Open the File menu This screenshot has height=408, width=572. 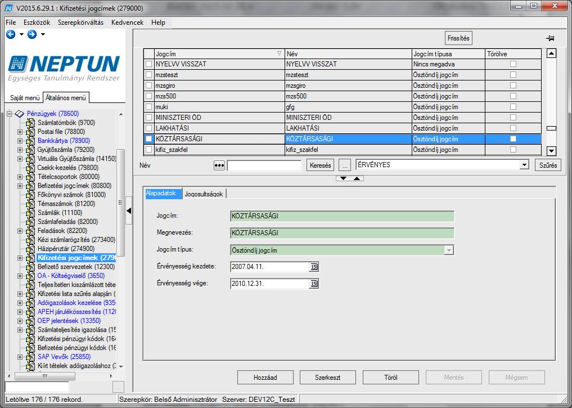point(11,23)
